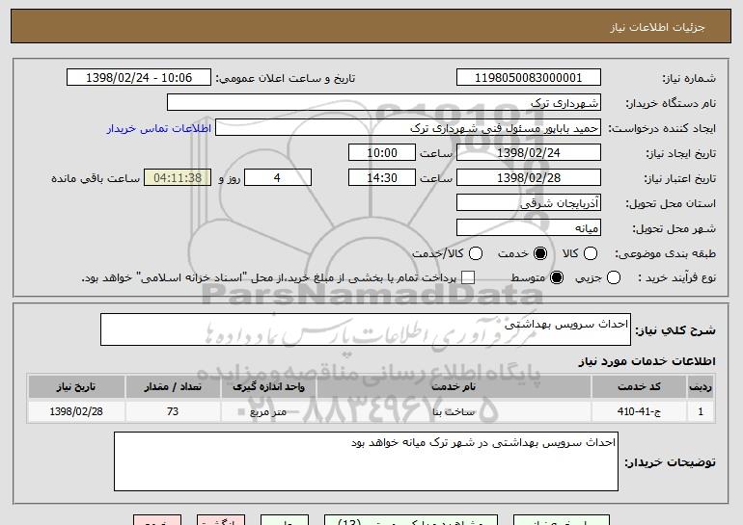Click the service name cell ساخت بنا

click(x=454, y=411)
